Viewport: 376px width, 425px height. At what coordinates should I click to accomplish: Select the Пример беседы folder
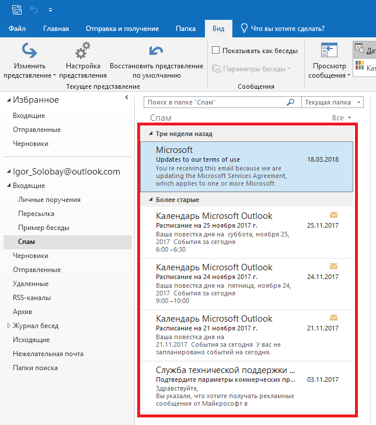44,228
